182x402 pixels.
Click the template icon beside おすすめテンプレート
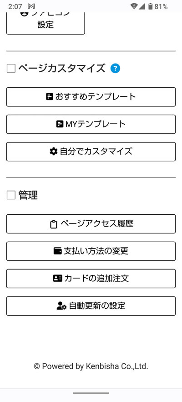(x=50, y=97)
